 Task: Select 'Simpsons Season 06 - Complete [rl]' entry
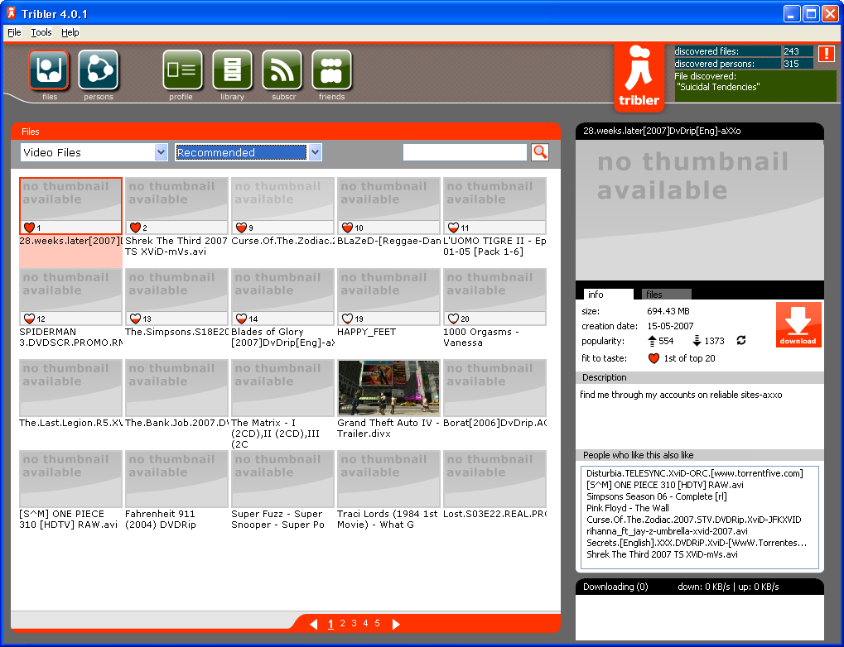657,496
